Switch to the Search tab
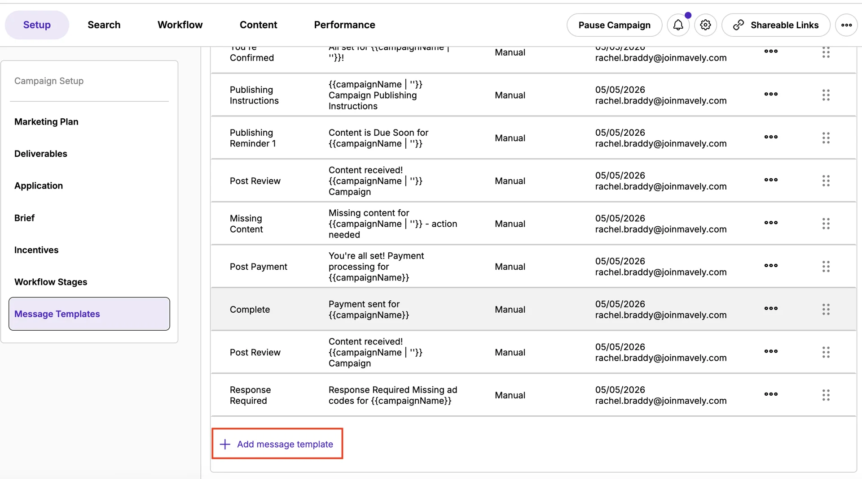The image size is (862, 479). [x=104, y=25]
